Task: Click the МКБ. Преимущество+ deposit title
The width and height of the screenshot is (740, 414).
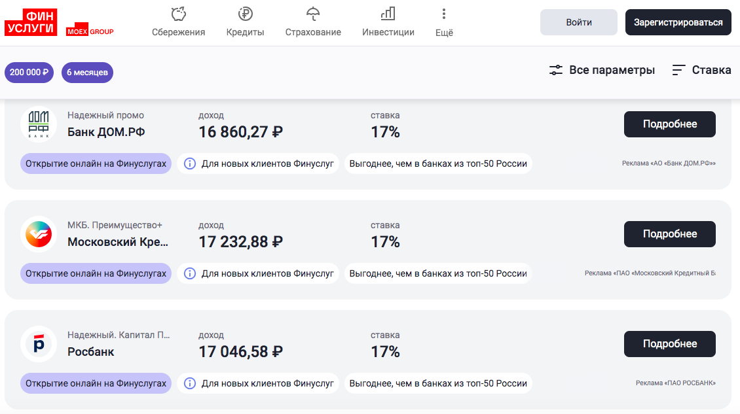Action: pos(115,225)
